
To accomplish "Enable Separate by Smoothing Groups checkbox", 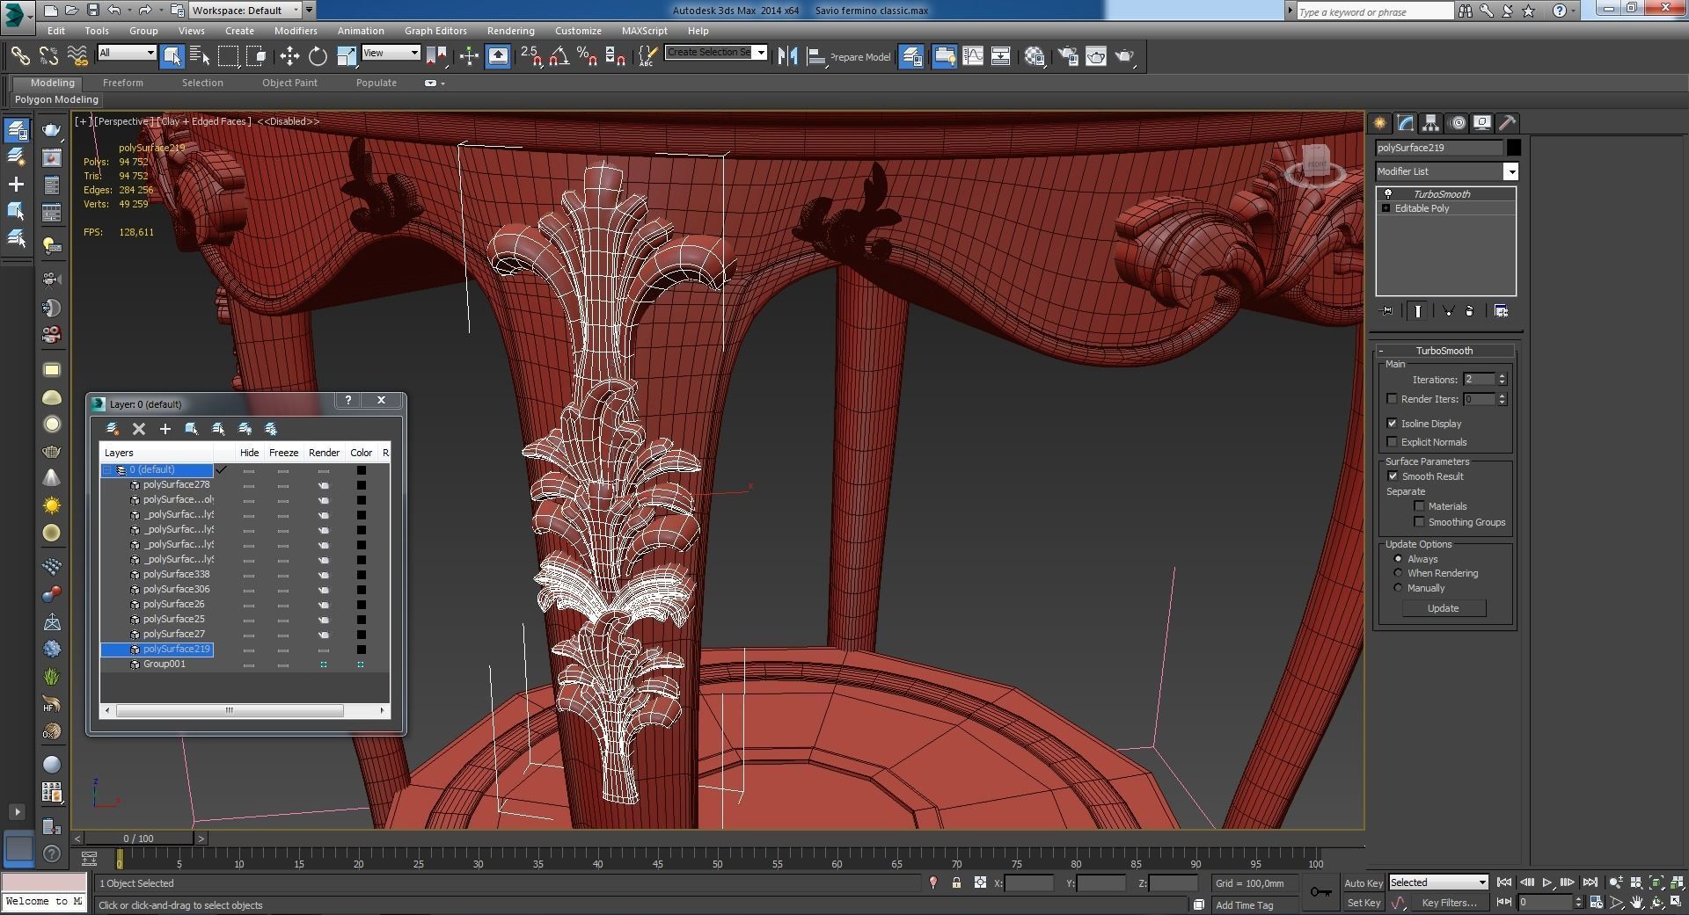I will [1419, 521].
